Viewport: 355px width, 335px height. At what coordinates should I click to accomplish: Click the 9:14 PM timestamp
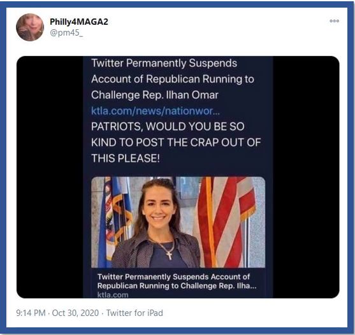tap(31, 313)
